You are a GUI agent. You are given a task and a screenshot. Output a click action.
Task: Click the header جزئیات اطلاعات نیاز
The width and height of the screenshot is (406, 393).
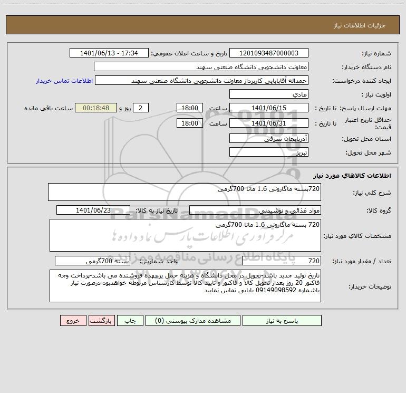pos(360,25)
